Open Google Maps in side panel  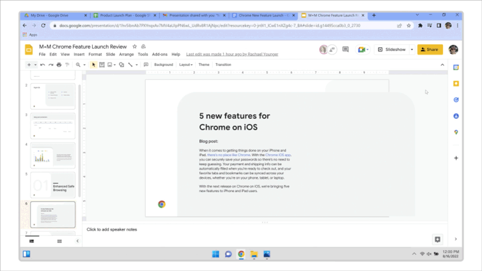pyautogui.click(x=456, y=132)
